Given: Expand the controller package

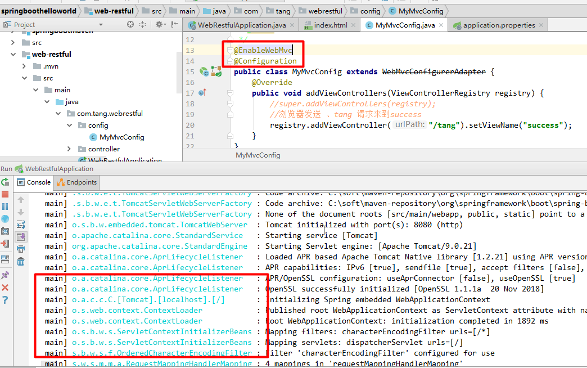Looking at the screenshot, I should coord(69,149).
